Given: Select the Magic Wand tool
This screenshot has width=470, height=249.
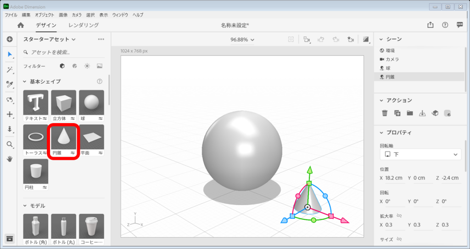Looking at the screenshot, I should [x=9, y=70].
